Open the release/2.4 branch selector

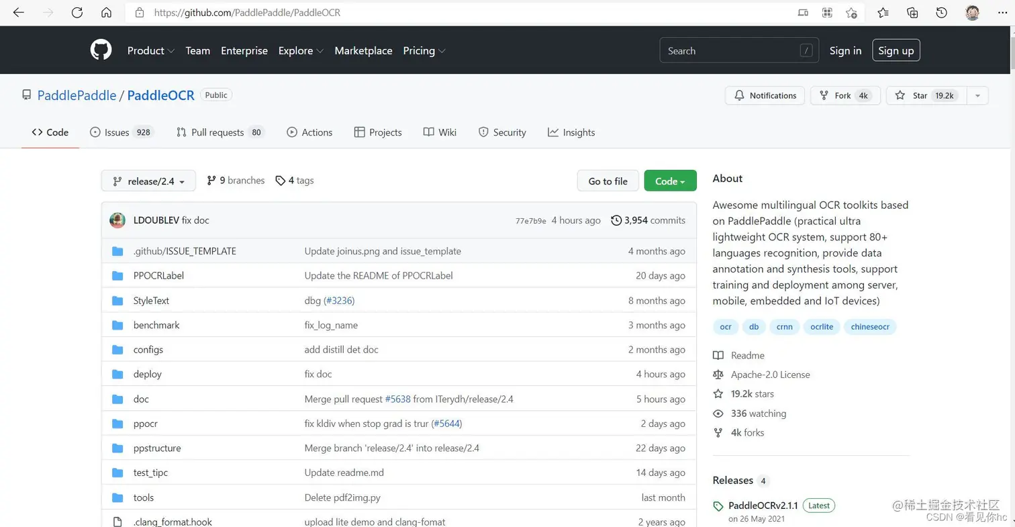click(x=148, y=181)
